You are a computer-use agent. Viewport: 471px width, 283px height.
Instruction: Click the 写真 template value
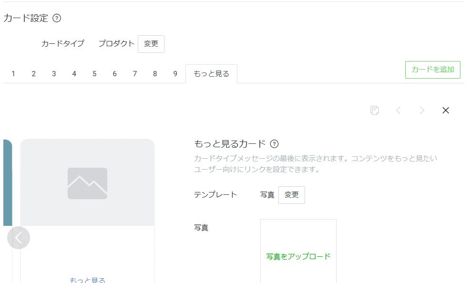267,195
